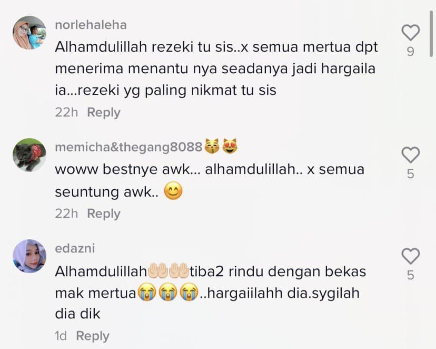Screen dimensions: 436x349
Task: Click the 1d timestamp on edazni's comment
Action: 61,336
